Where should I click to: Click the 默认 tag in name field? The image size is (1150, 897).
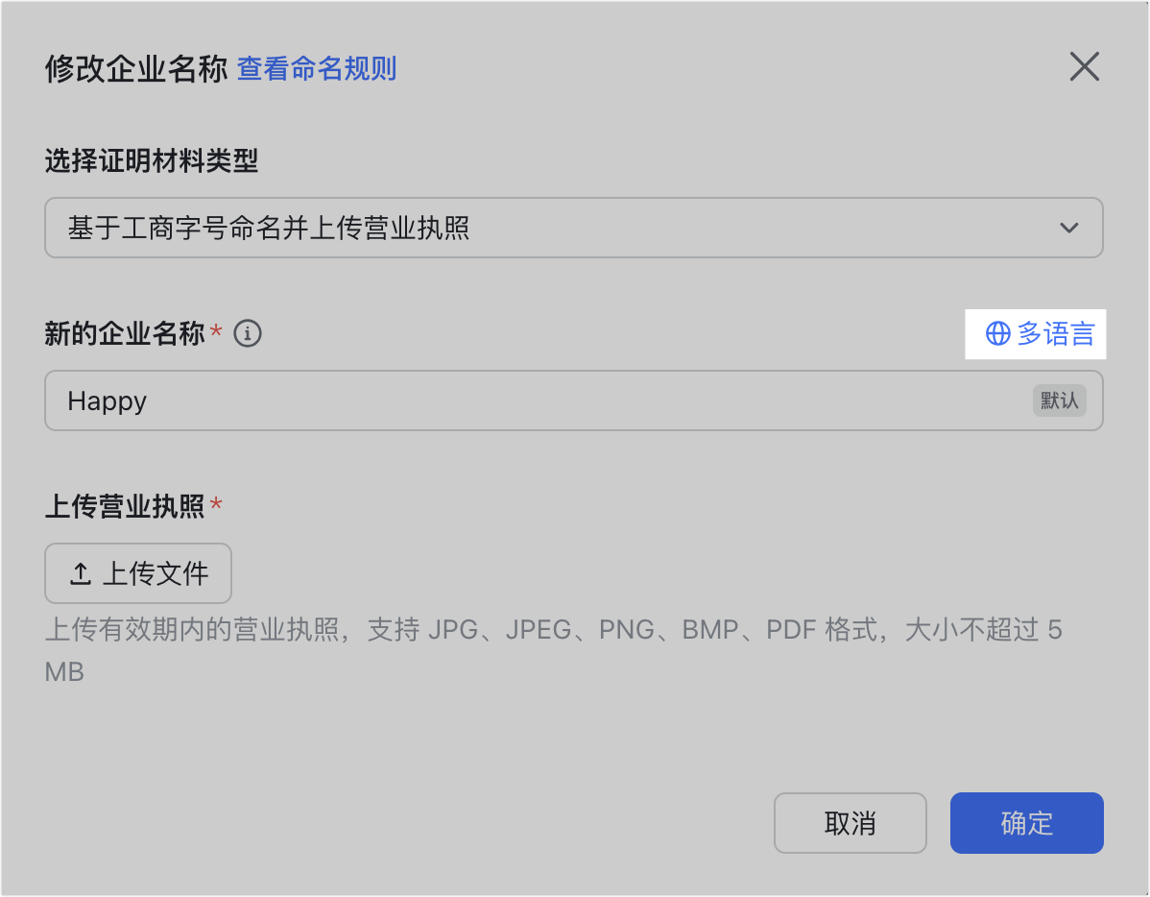(x=1059, y=400)
